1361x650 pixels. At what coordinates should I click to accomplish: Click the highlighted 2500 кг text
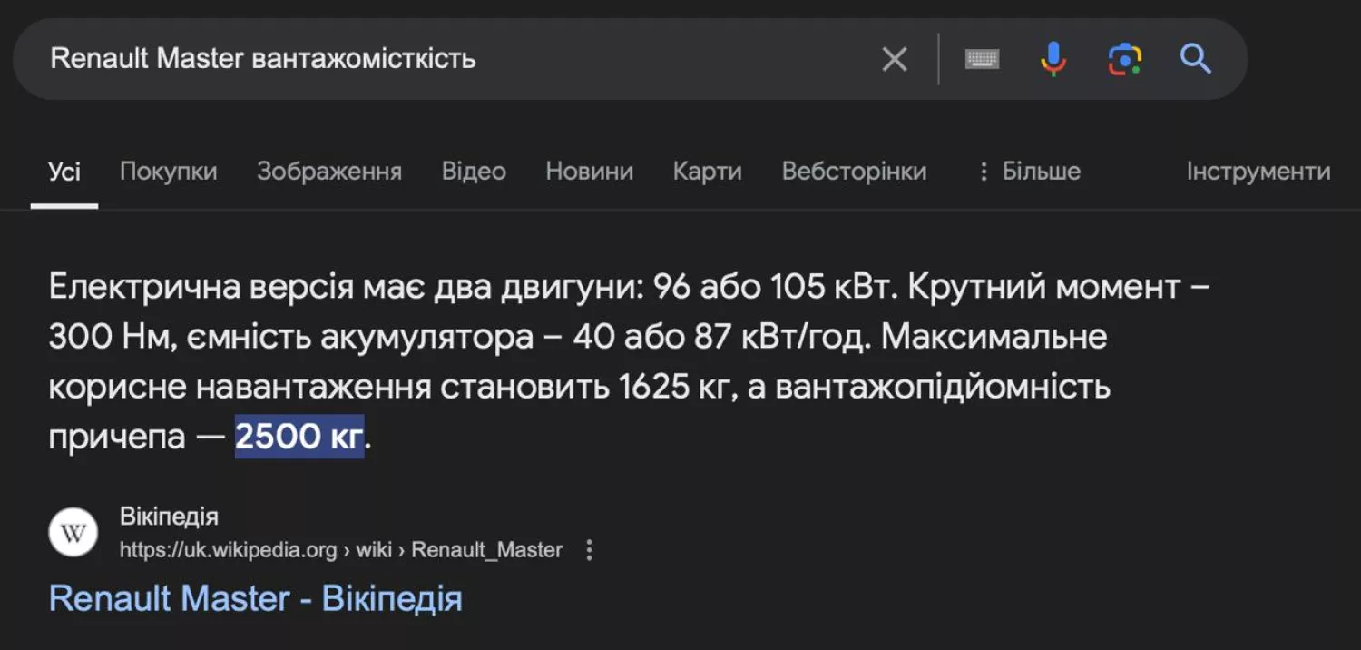[299, 437]
